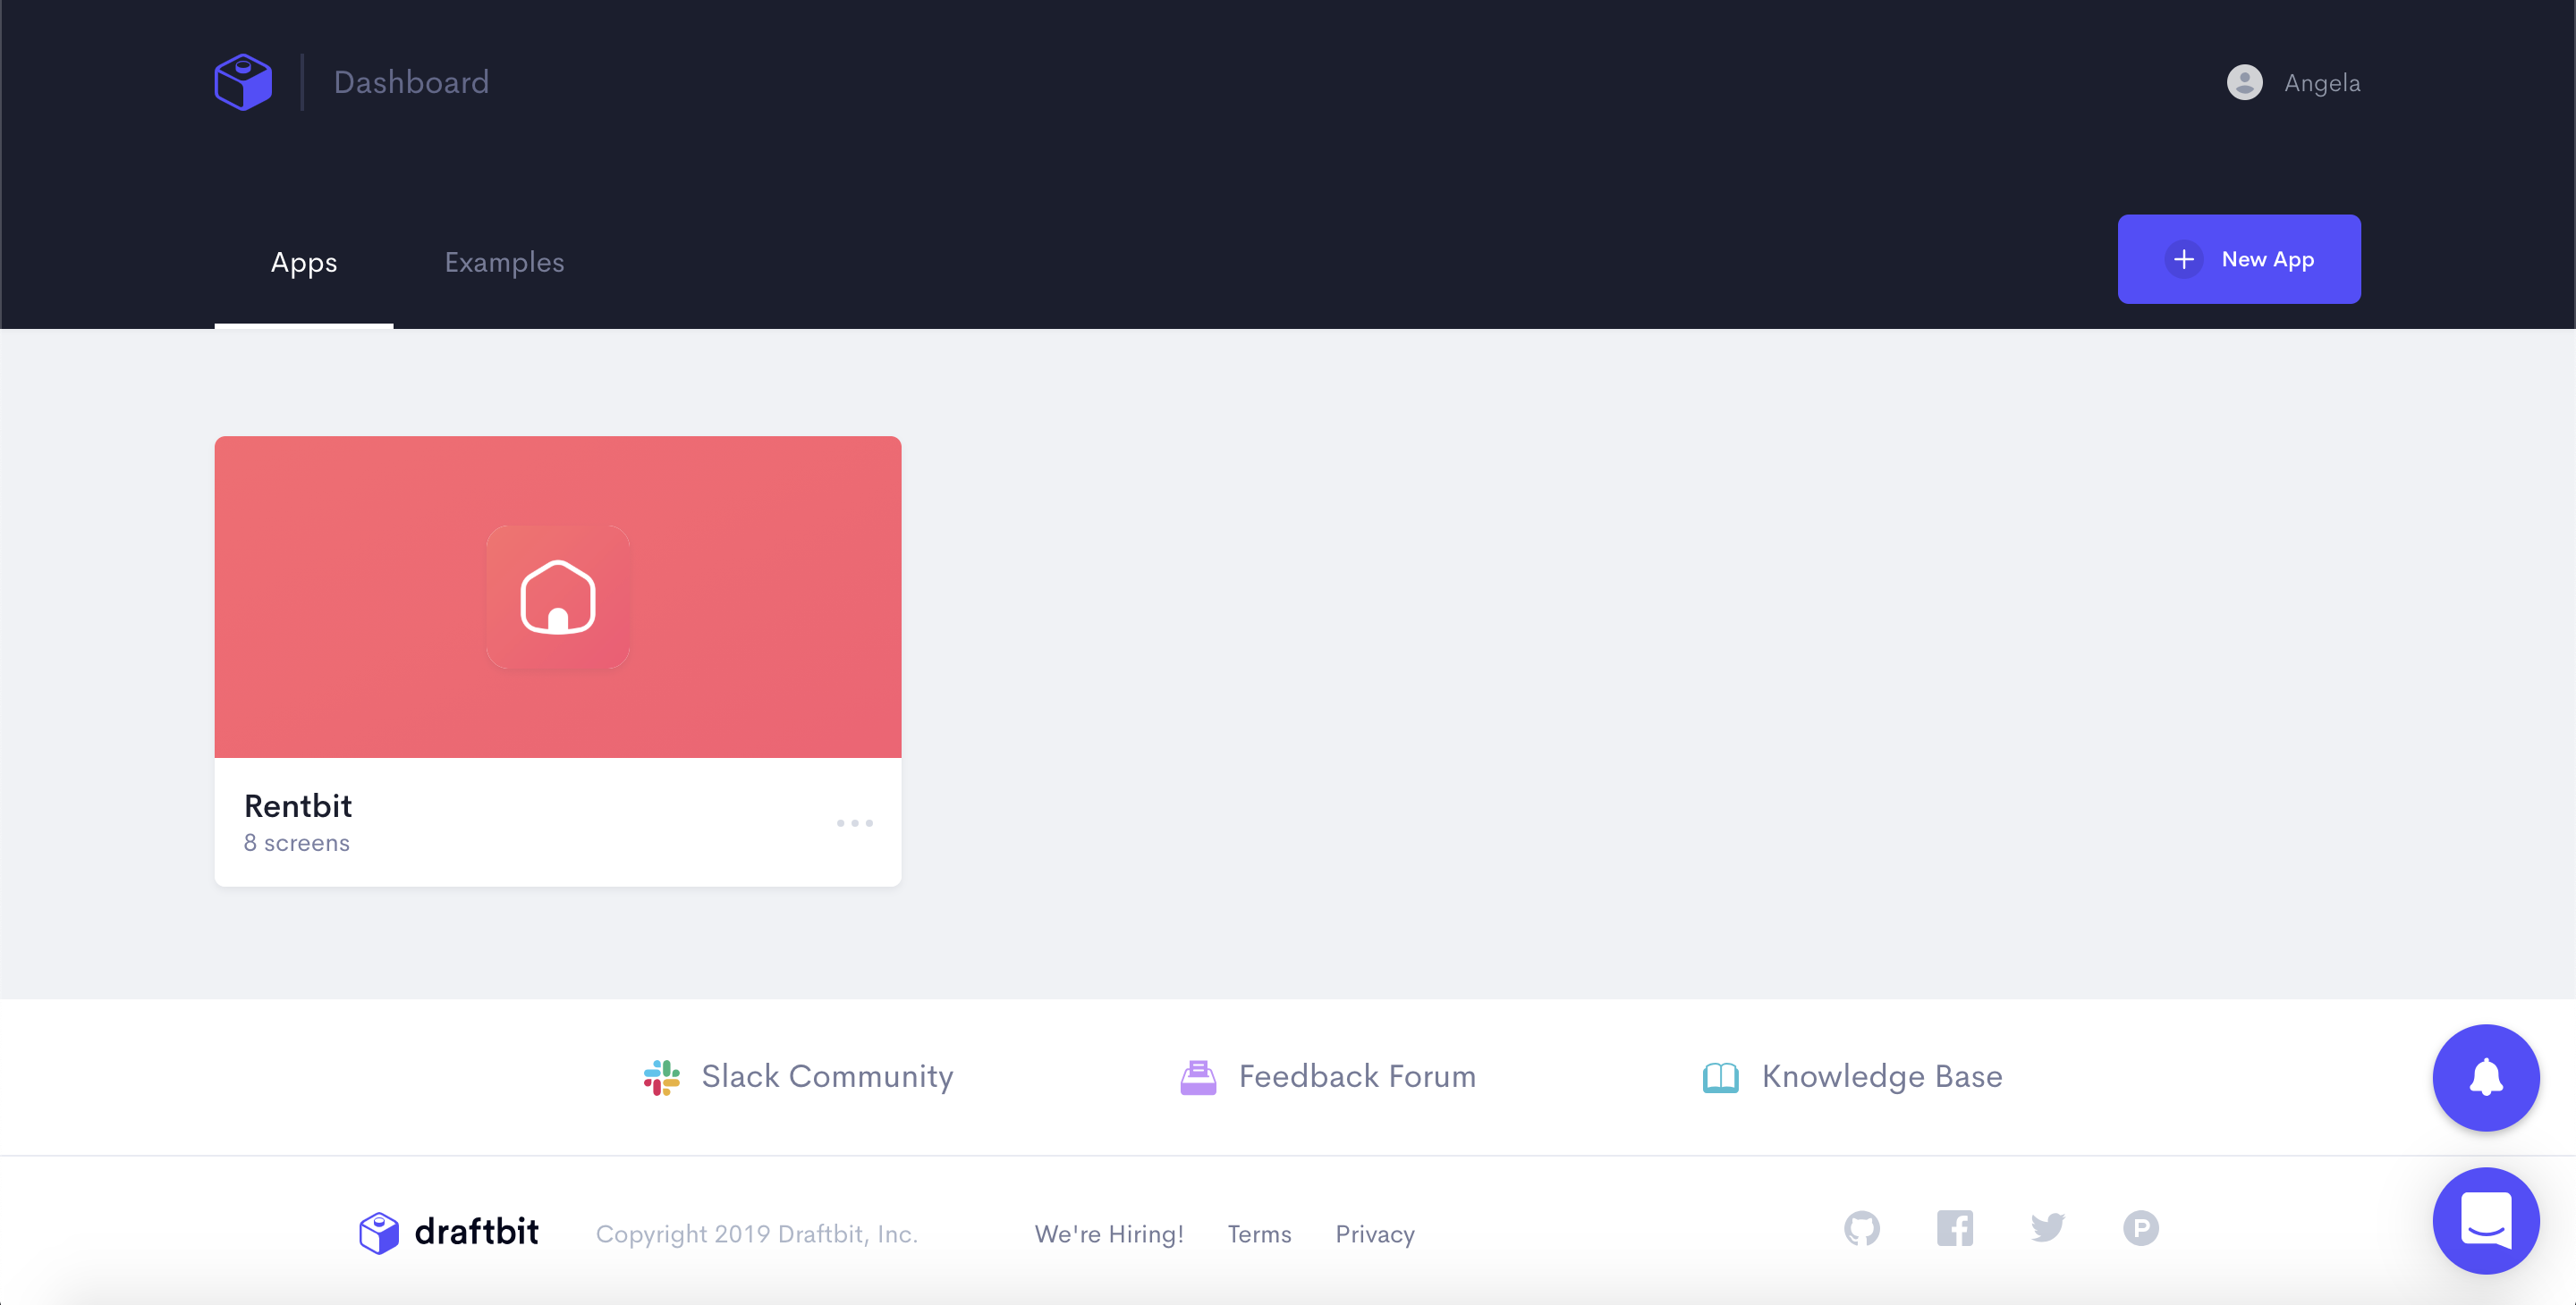Image resolution: width=2576 pixels, height=1305 pixels.
Task: Open the Rentbit app thumbnail
Action: click(558, 596)
